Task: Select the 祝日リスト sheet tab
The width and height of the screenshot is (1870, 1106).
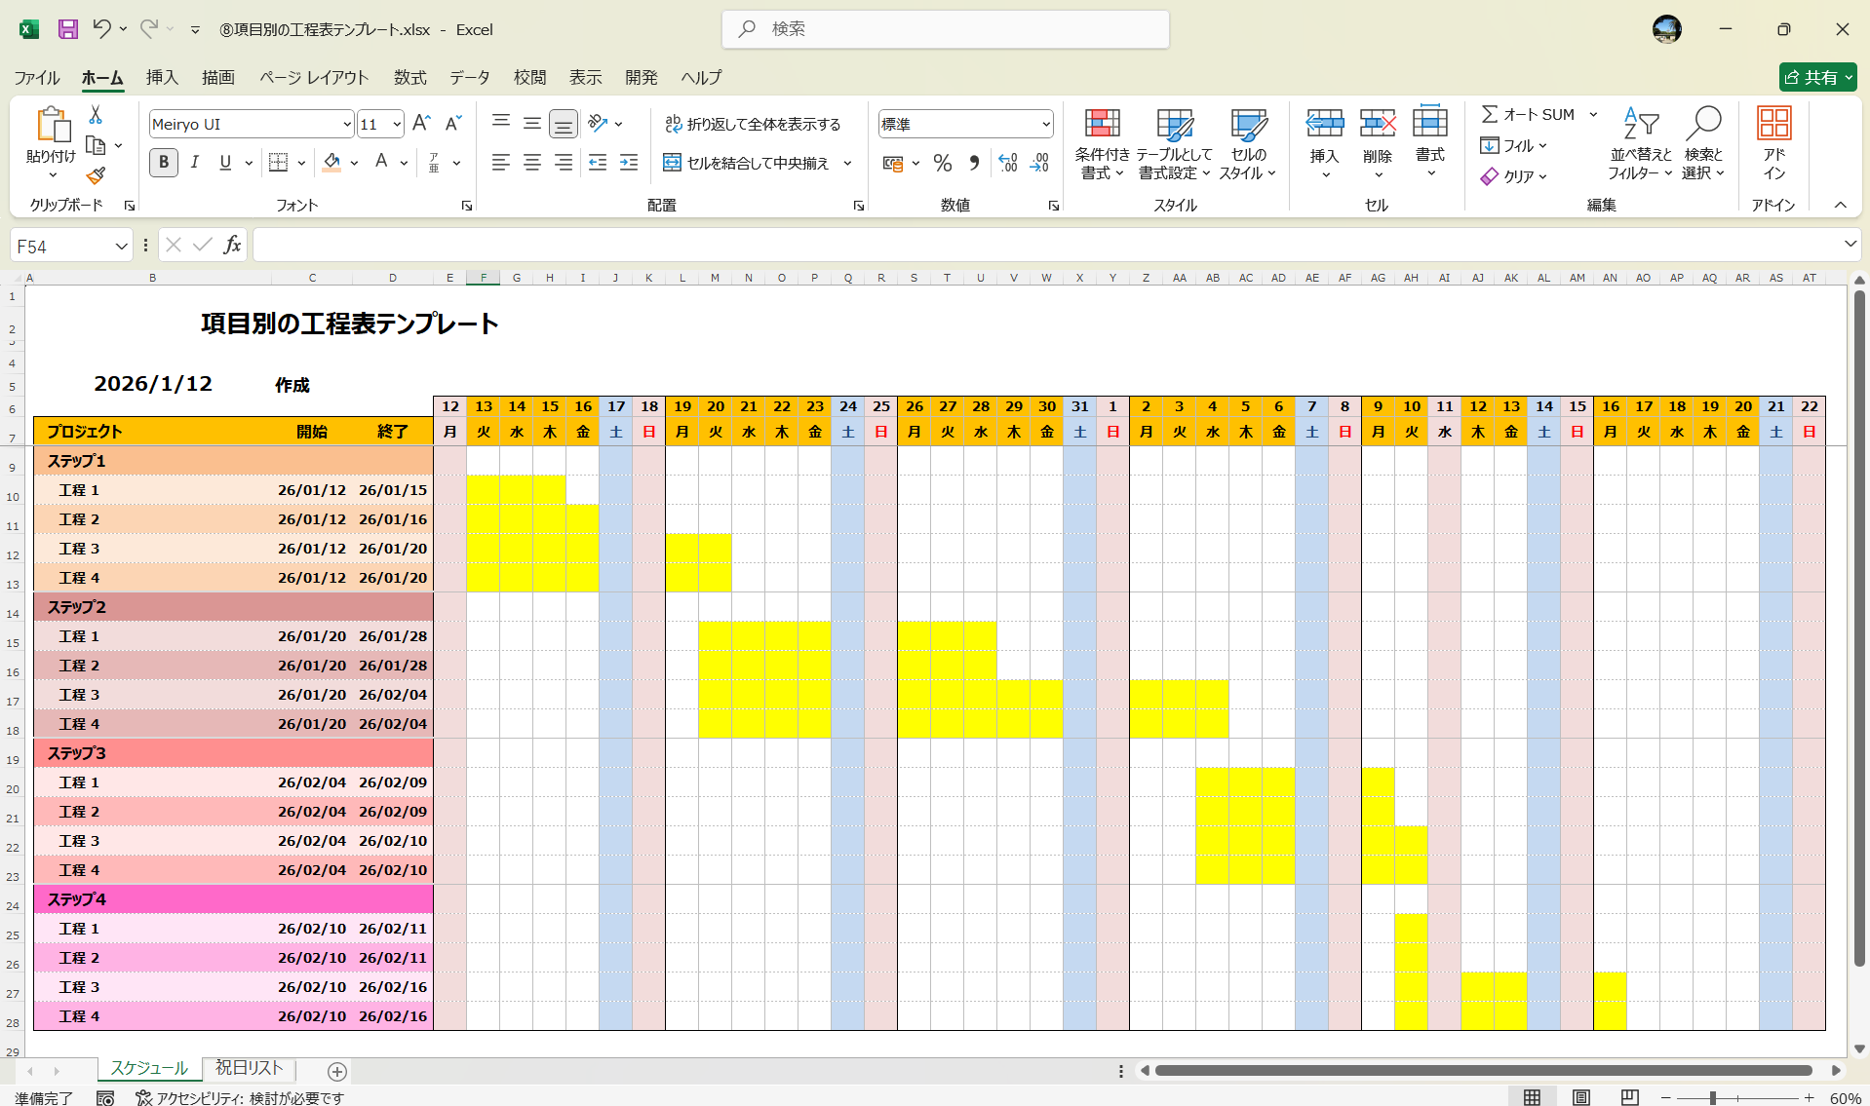Action: pos(248,1068)
